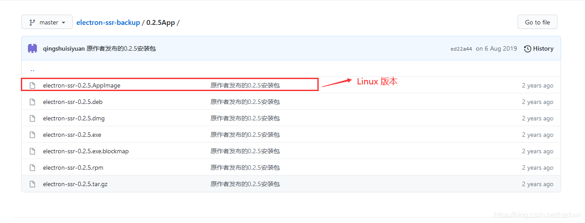Click '2 years ago' in the .exe.blockmap row
The image size is (585, 223).
pyautogui.click(x=538, y=151)
